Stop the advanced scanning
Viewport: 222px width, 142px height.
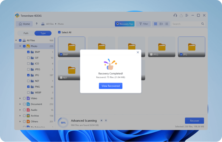101,120
